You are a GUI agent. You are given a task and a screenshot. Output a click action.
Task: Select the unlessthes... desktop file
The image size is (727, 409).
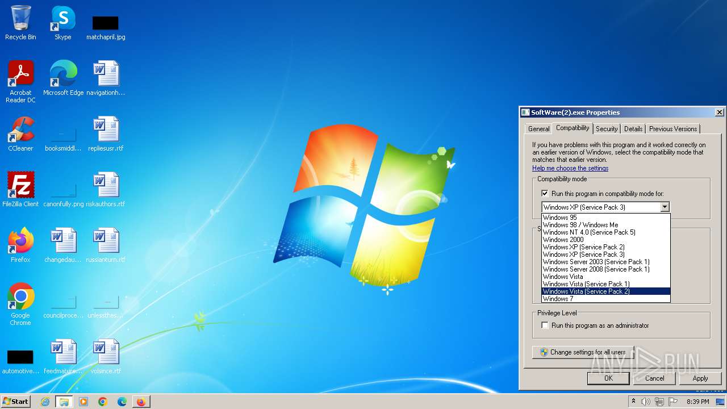pyautogui.click(x=106, y=306)
